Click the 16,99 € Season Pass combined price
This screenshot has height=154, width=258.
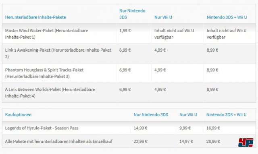(x=213, y=128)
